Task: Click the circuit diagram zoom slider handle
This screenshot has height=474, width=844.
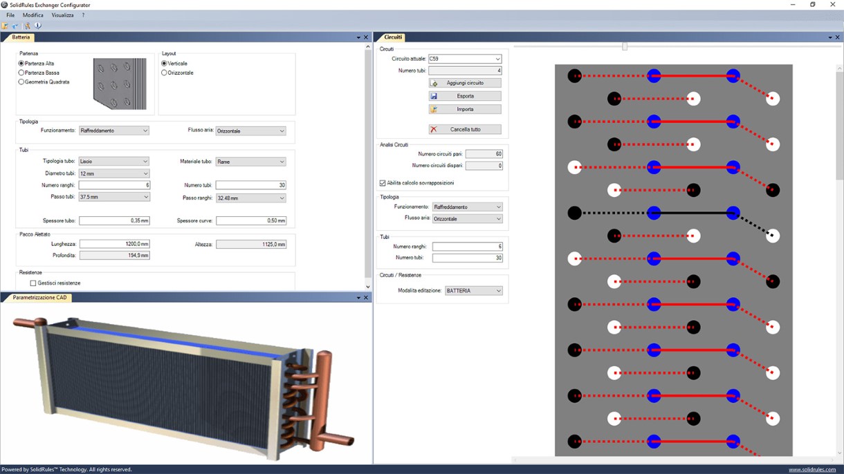Action: click(x=625, y=46)
